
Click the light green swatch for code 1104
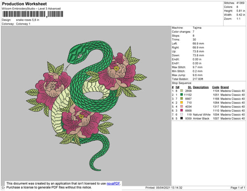coord(182,91)
